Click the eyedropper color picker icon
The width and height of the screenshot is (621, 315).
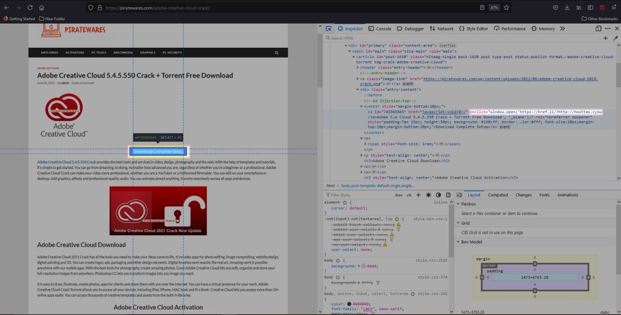tap(615, 38)
